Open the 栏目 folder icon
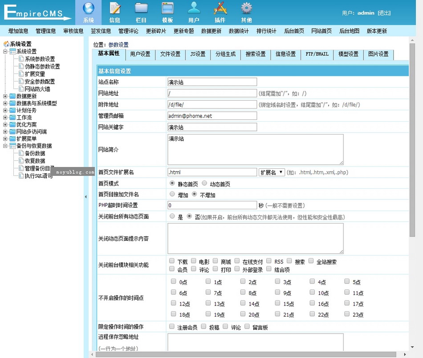Viewport: 423px width, 358px height. 141,8
